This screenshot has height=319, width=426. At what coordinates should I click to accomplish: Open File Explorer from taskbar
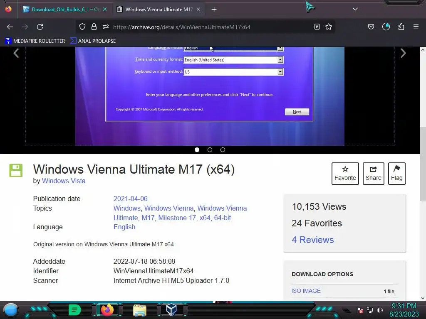(140, 310)
